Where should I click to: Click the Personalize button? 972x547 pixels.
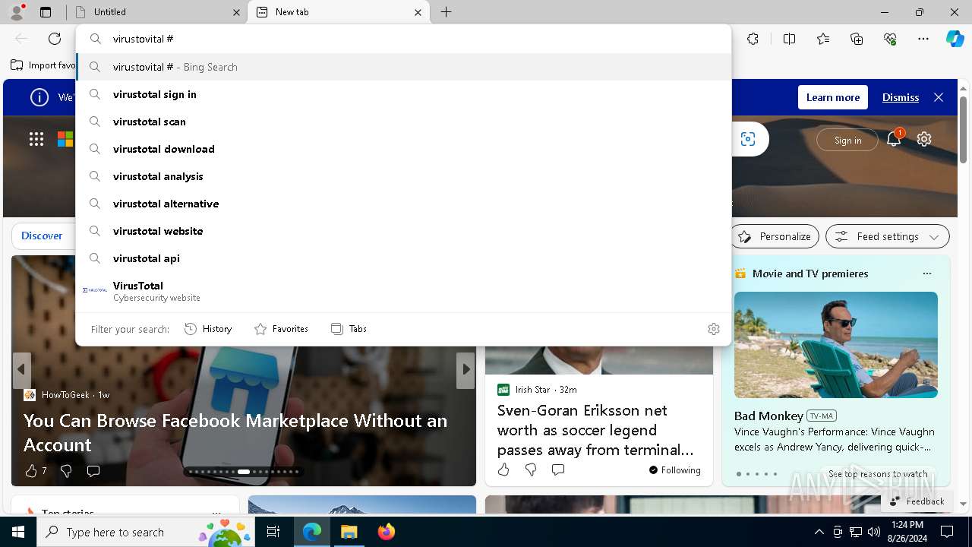(775, 236)
